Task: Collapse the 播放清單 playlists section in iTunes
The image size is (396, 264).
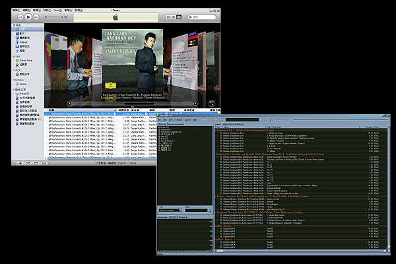Action: (x=14, y=90)
